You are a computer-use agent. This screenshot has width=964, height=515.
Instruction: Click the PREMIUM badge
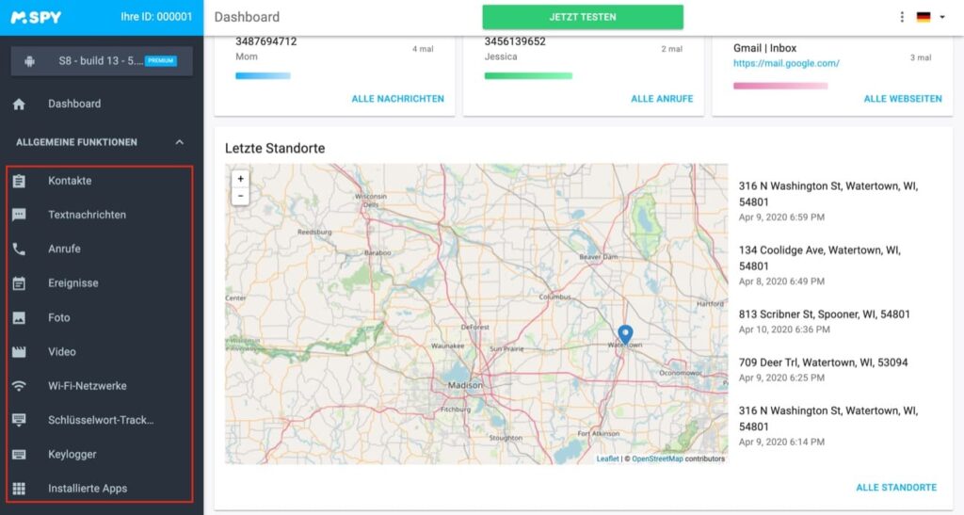pyautogui.click(x=160, y=61)
